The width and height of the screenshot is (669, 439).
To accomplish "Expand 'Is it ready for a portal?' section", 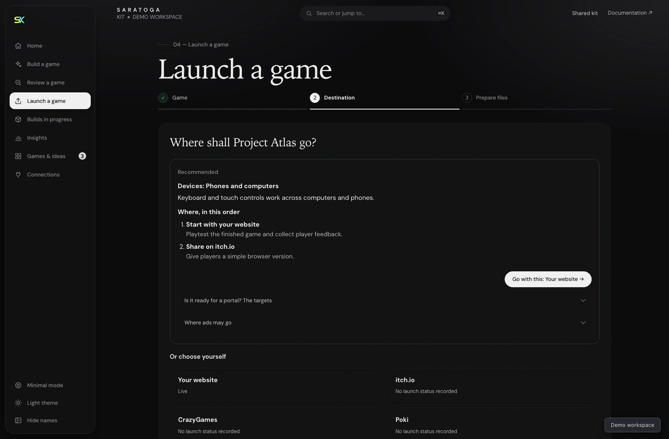I will tap(385, 301).
